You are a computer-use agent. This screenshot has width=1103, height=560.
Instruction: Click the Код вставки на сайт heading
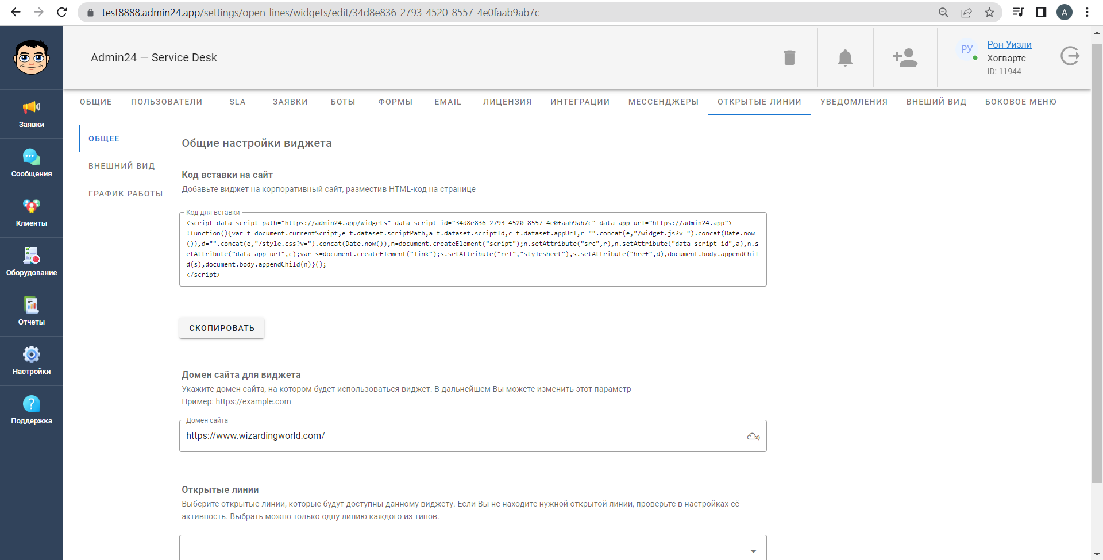(x=227, y=175)
